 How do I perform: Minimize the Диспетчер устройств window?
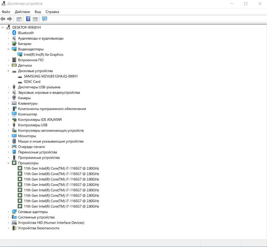point(232,4)
